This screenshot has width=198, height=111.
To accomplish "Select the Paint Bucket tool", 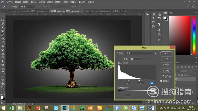I will pyautogui.click(x=3, y=57).
